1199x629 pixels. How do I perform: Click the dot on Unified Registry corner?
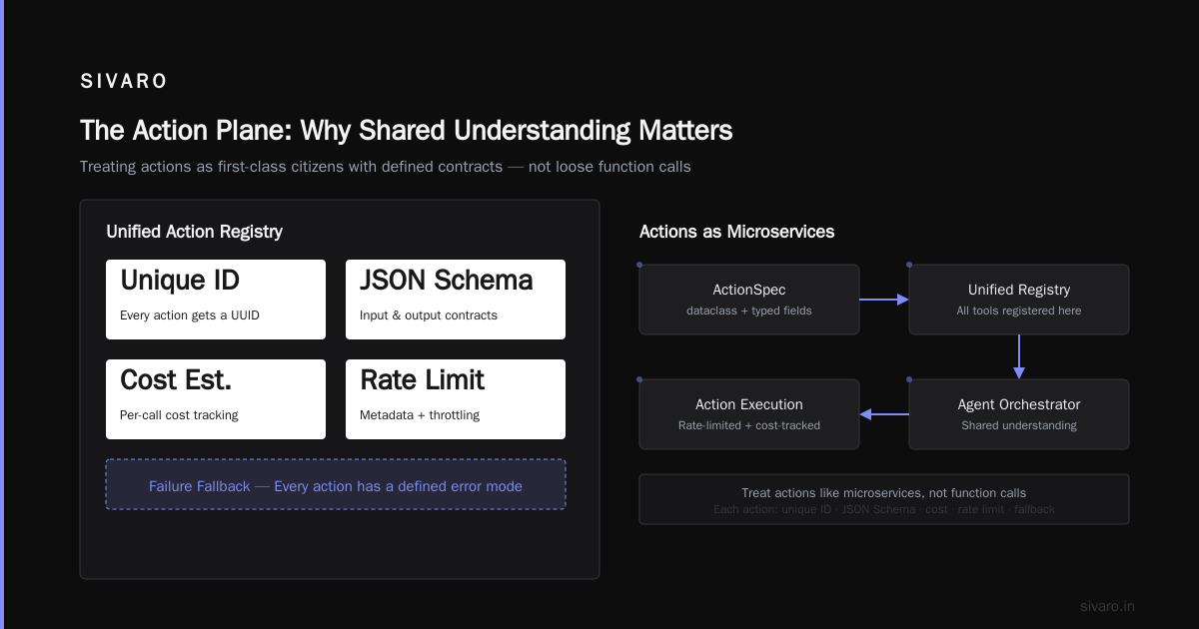pyautogui.click(x=909, y=265)
